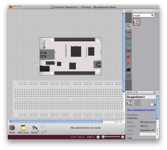Click the green zoom window button

pyautogui.click(x=19, y=7)
